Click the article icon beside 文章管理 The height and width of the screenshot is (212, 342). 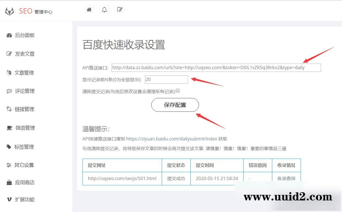pyautogui.click(x=9, y=72)
